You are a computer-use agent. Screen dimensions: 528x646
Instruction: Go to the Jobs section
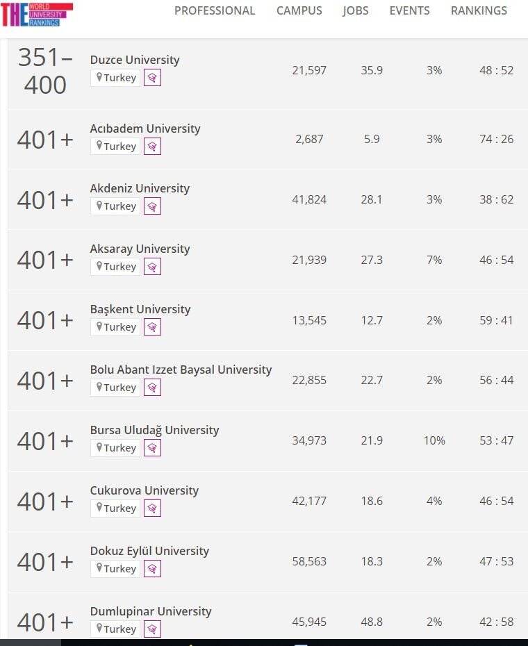356,10
